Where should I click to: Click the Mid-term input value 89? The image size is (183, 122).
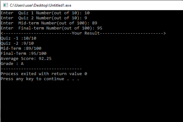pyautogui.click(x=94, y=23)
